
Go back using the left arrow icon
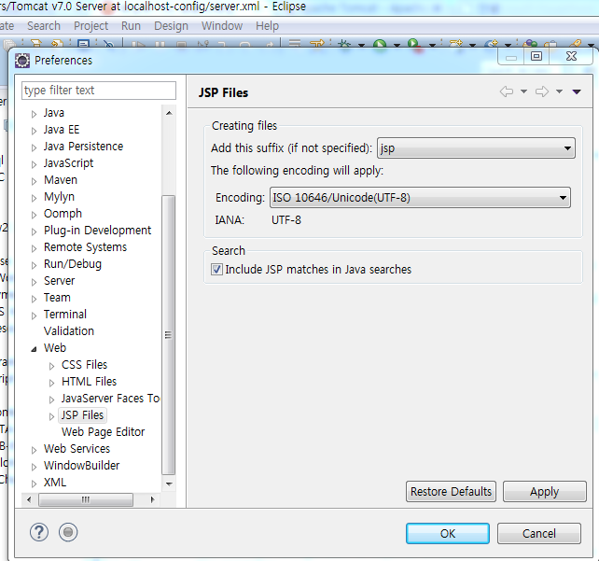(x=507, y=91)
